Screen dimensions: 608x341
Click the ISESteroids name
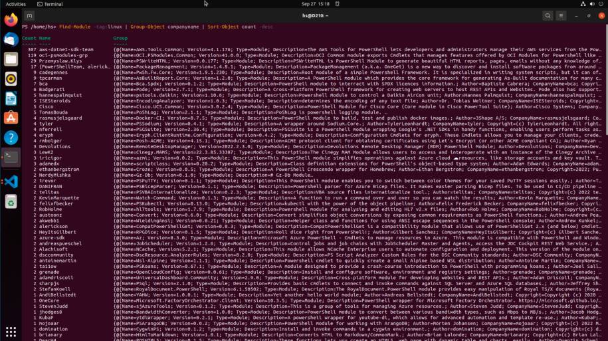coord(54,101)
